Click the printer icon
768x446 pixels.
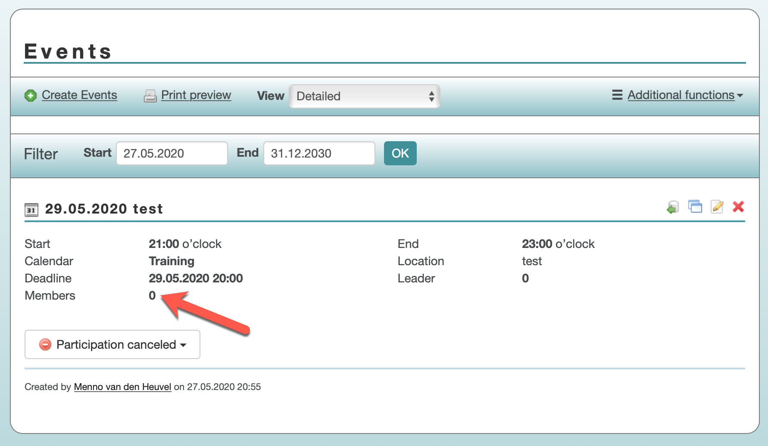[x=150, y=96]
